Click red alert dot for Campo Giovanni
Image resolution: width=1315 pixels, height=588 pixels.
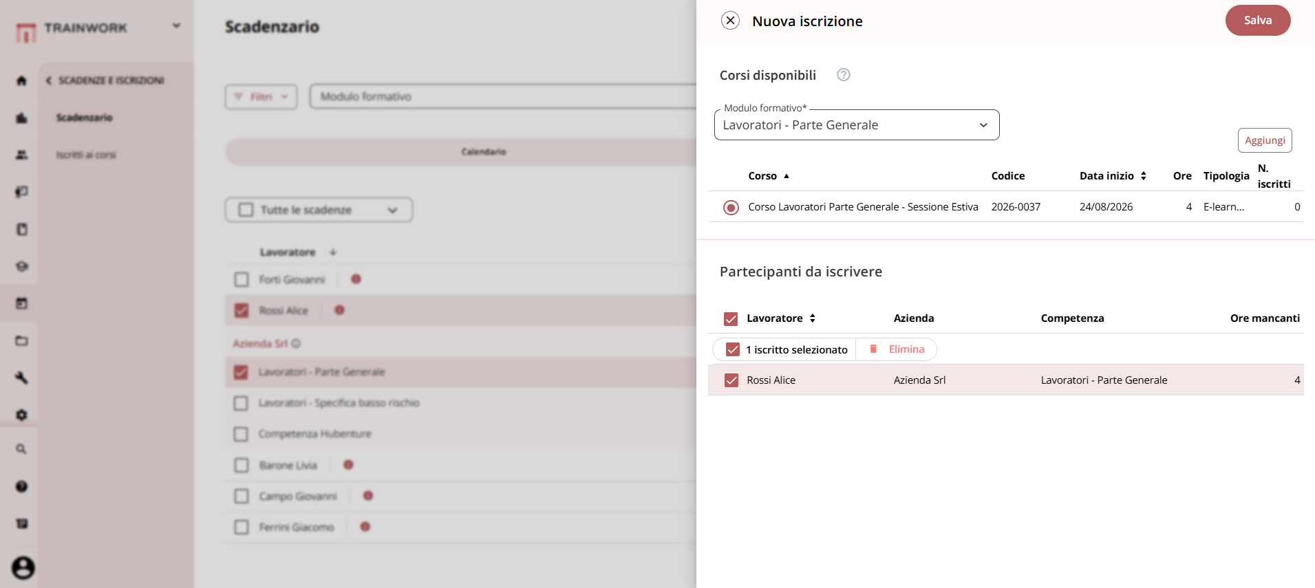coord(368,496)
